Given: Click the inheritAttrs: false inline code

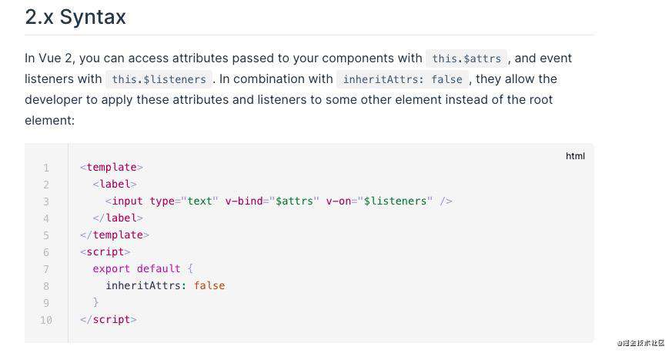Looking at the screenshot, I should [403, 79].
